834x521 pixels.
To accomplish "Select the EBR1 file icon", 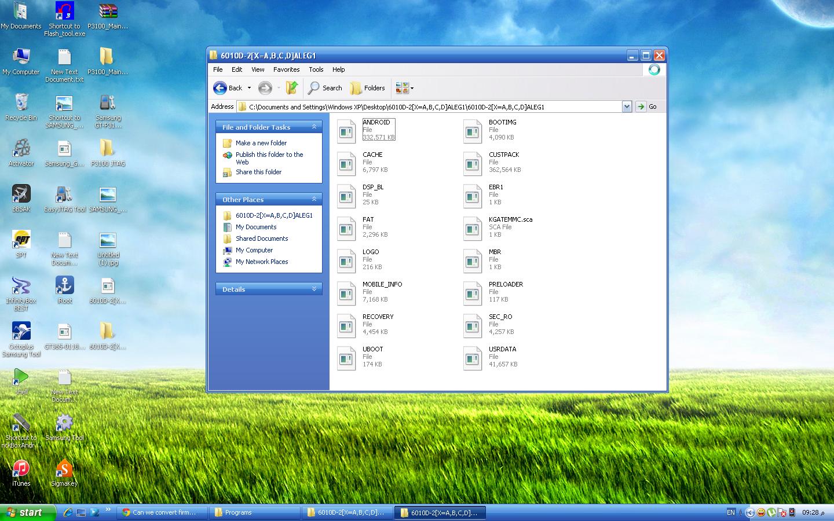I will [473, 196].
